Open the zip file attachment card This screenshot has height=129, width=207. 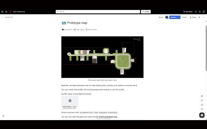[70, 102]
